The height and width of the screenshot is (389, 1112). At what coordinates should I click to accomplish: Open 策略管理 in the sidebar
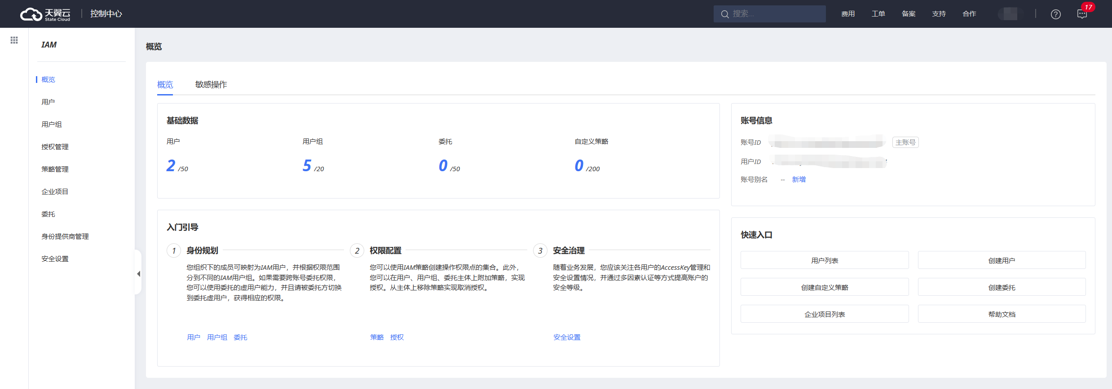(55, 169)
